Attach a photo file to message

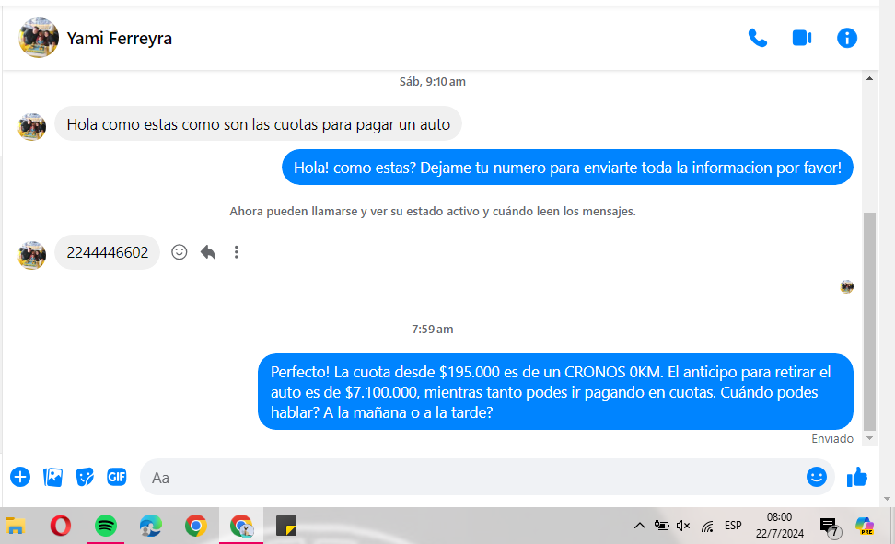(53, 477)
